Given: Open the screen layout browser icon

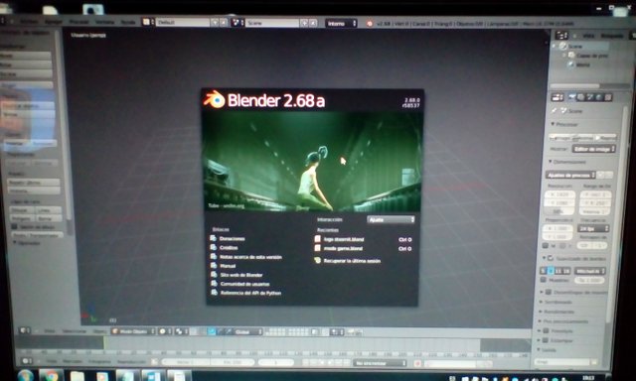Looking at the screenshot, I should point(148,22).
